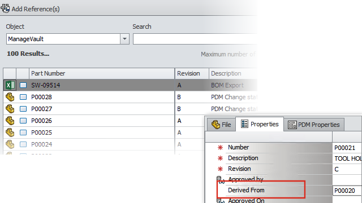This screenshot has width=362, height=203.
Task: Click the Number value P00021
Action: point(344,148)
